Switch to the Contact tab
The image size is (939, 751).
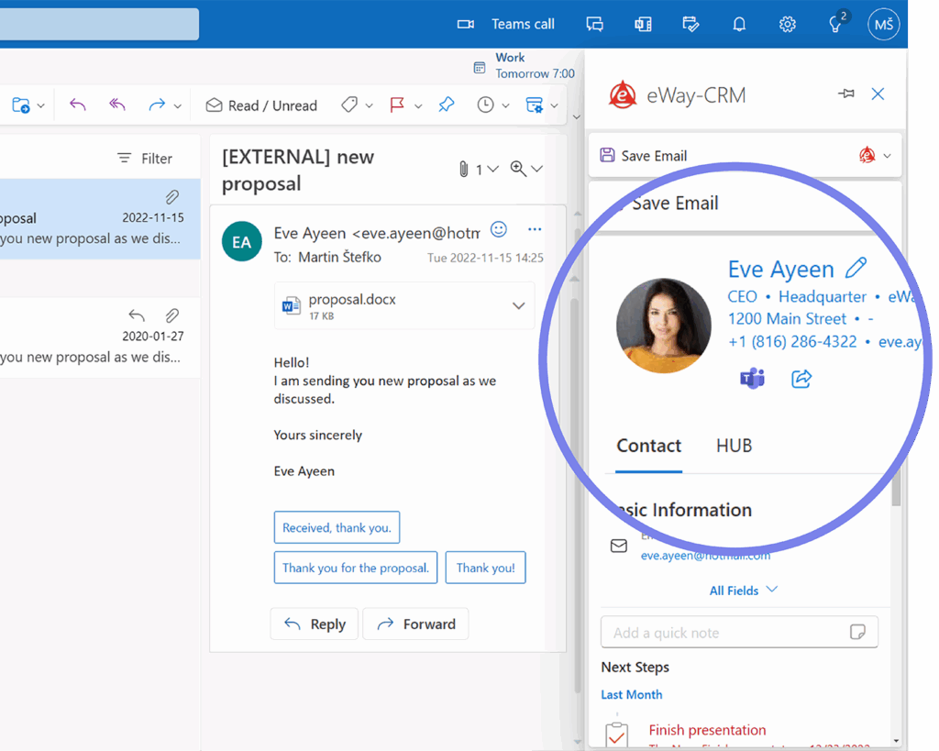[649, 447]
